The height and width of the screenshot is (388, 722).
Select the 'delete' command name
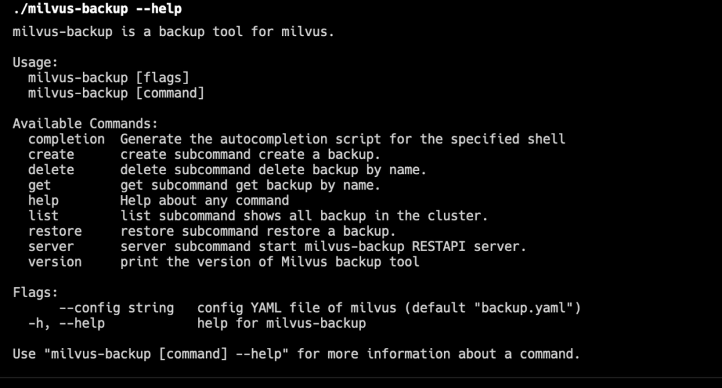(51, 170)
